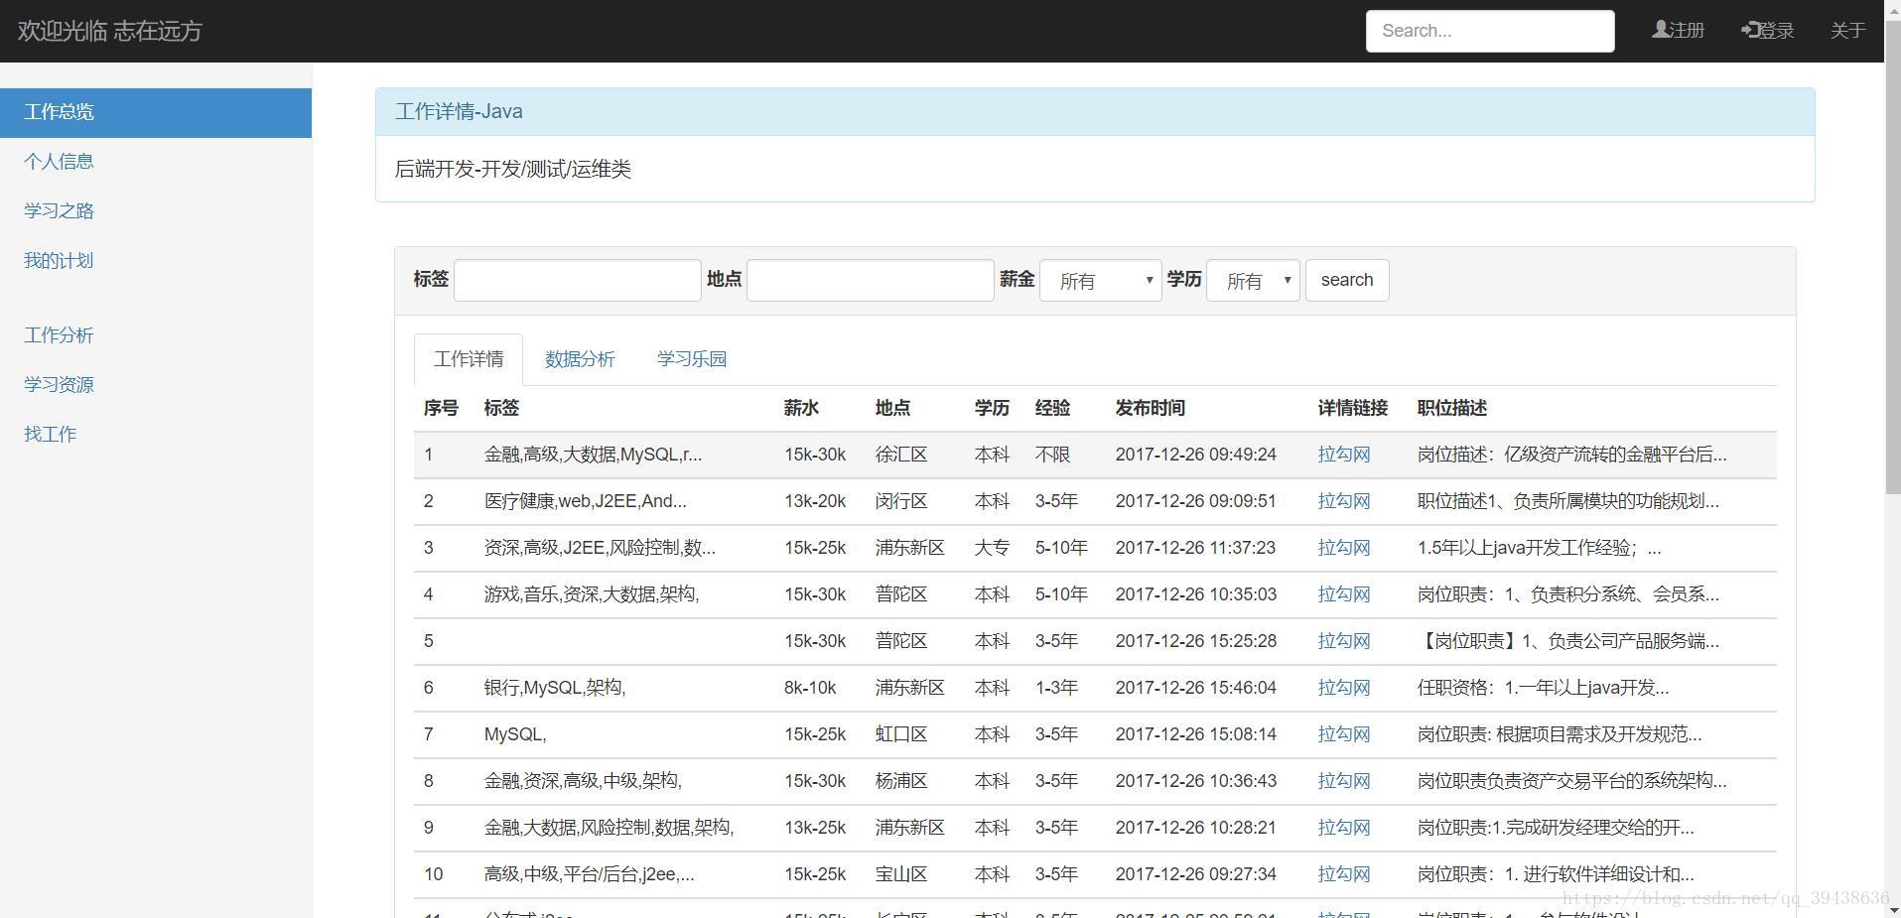Open 拉勾网 link in row 6
The height and width of the screenshot is (918, 1901).
(x=1344, y=688)
